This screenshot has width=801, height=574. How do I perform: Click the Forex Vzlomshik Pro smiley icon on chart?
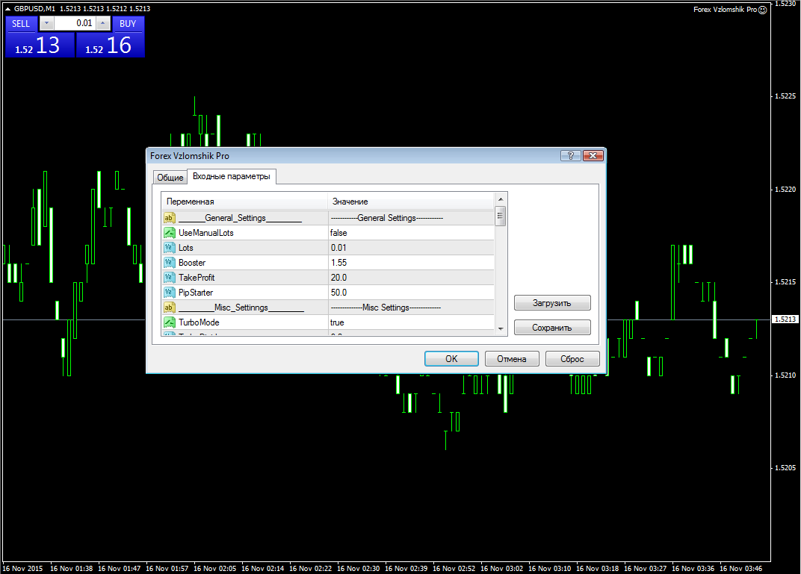(x=763, y=10)
